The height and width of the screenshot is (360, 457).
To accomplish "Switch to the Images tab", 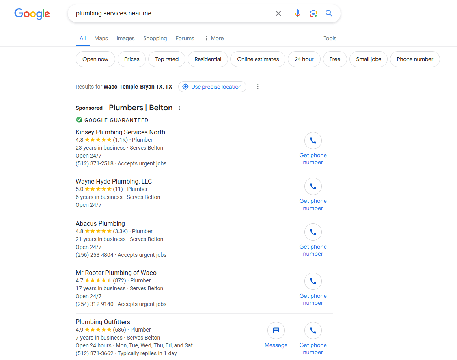I will point(125,39).
